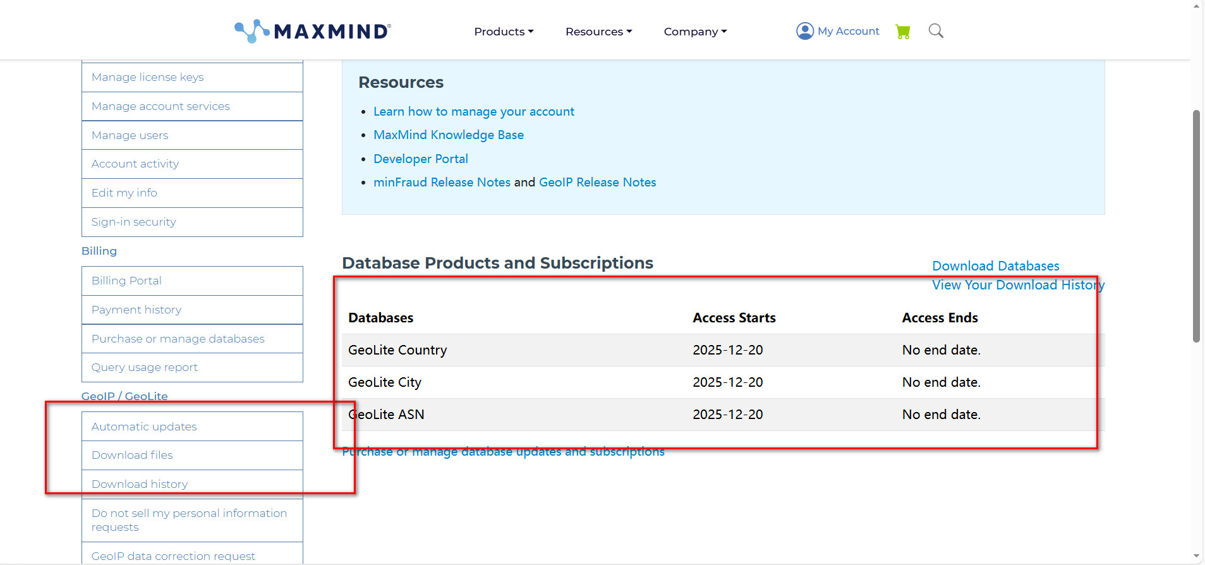Open Do not sell my personal information requests
The width and height of the screenshot is (1205, 565).
(192, 520)
